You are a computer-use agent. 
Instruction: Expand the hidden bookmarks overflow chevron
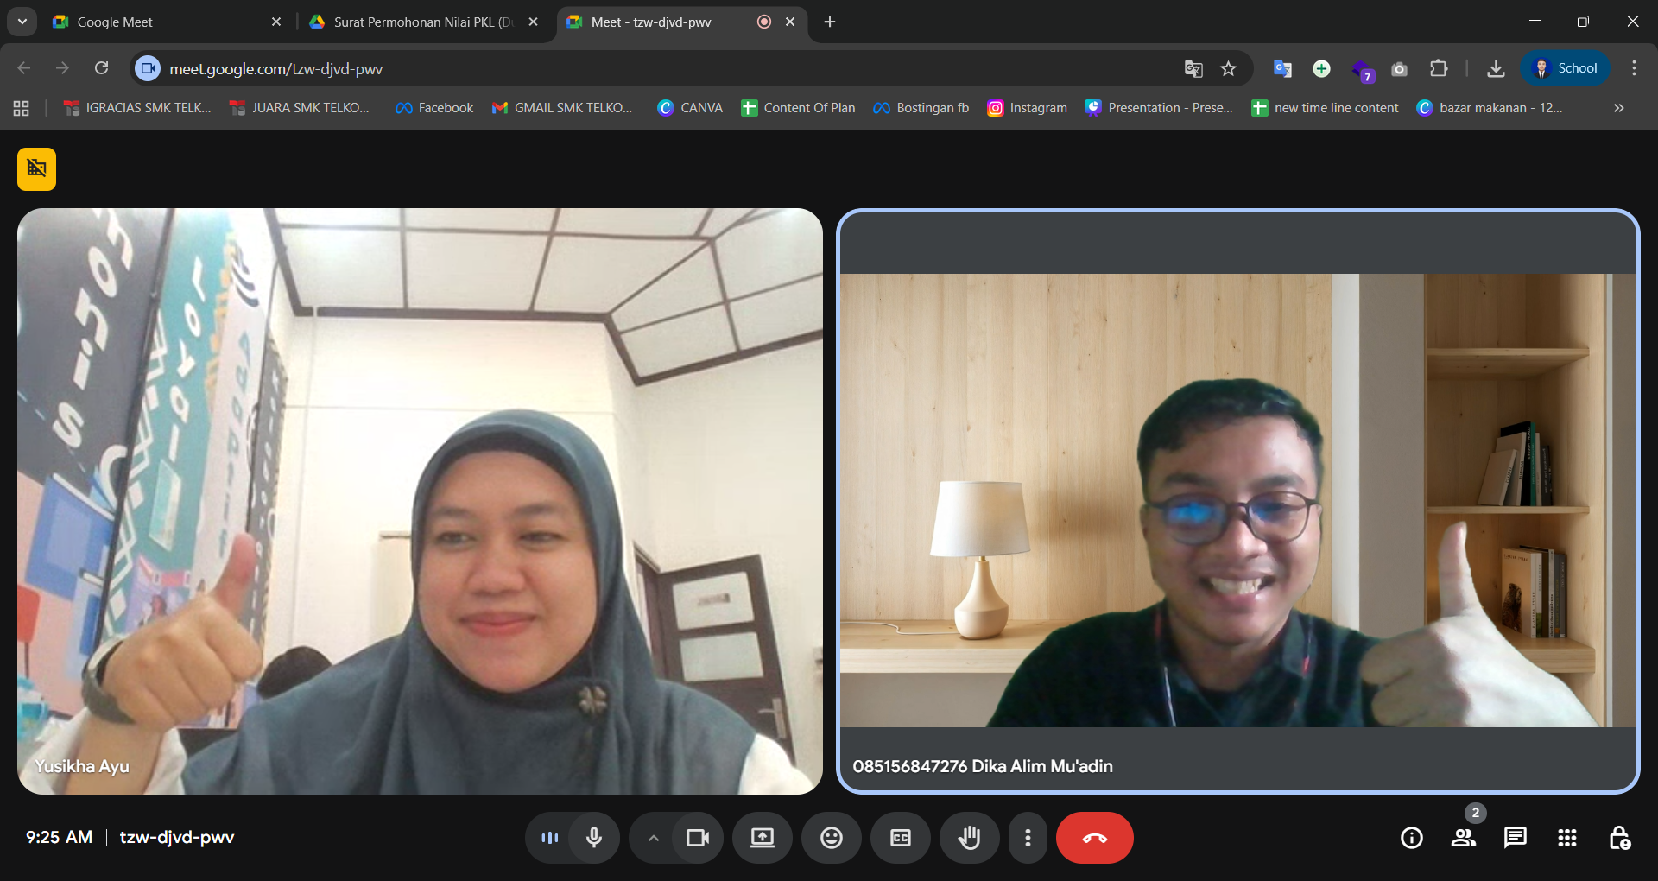click(x=1618, y=108)
